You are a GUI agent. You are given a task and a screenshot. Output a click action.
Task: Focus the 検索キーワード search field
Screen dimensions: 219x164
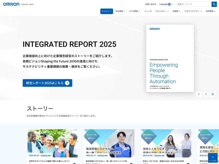194,4
